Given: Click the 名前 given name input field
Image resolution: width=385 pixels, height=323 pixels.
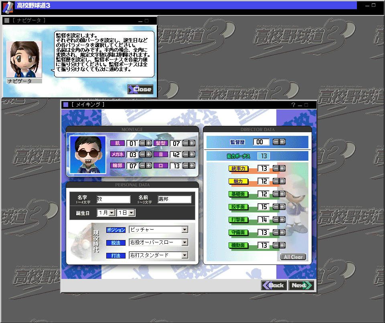Looking at the screenshot, I should [x=174, y=199].
